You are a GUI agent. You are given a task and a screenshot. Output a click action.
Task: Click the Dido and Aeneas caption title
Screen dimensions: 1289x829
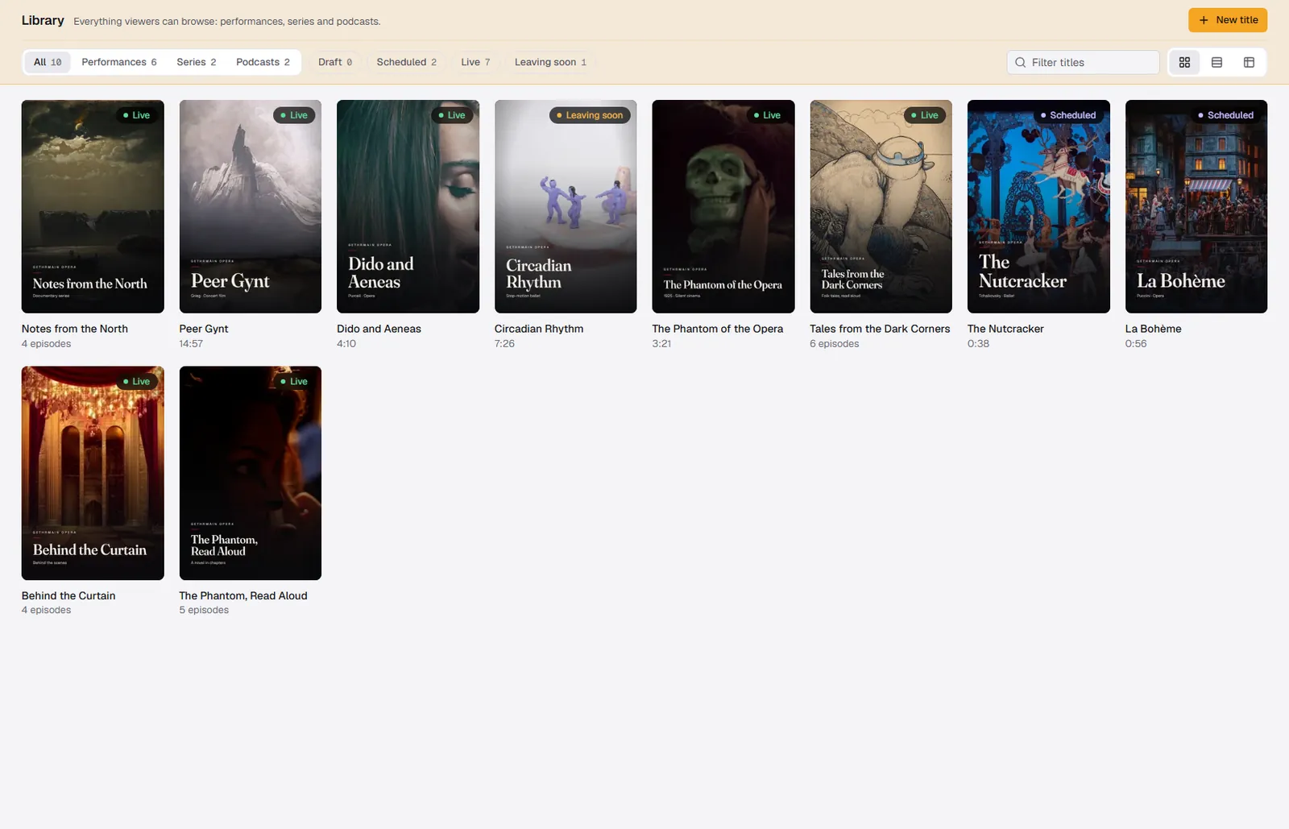[379, 329]
